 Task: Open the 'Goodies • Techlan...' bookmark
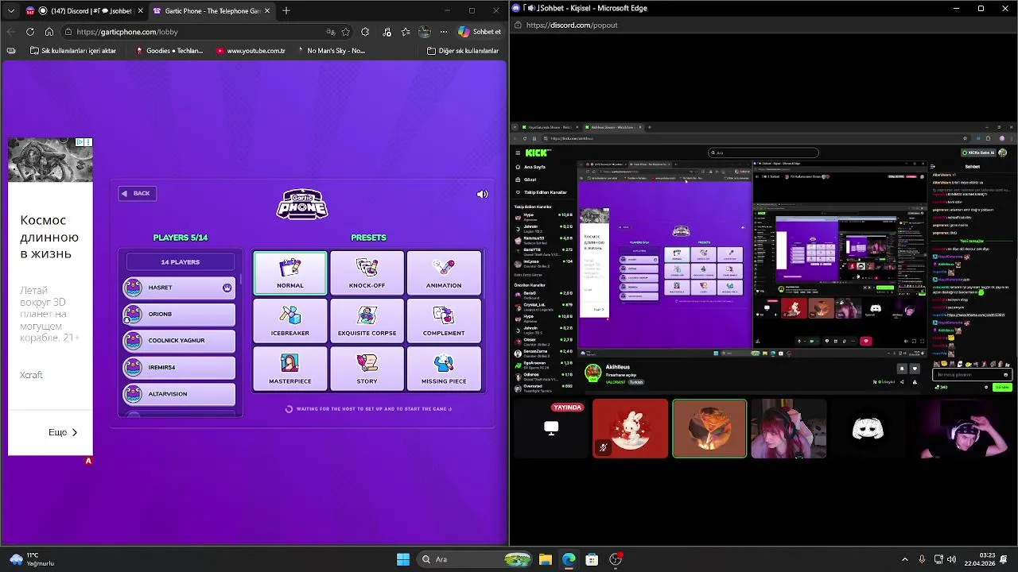pos(169,51)
